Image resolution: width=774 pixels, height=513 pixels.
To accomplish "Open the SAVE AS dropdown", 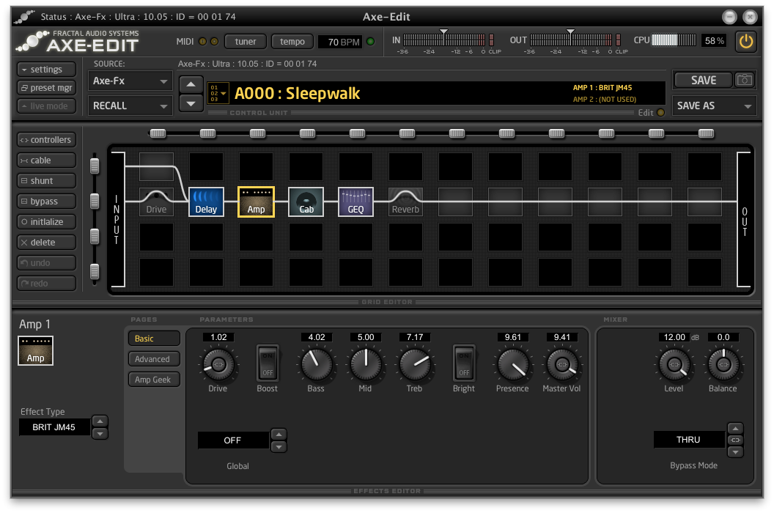I will [x=715, y=106].
